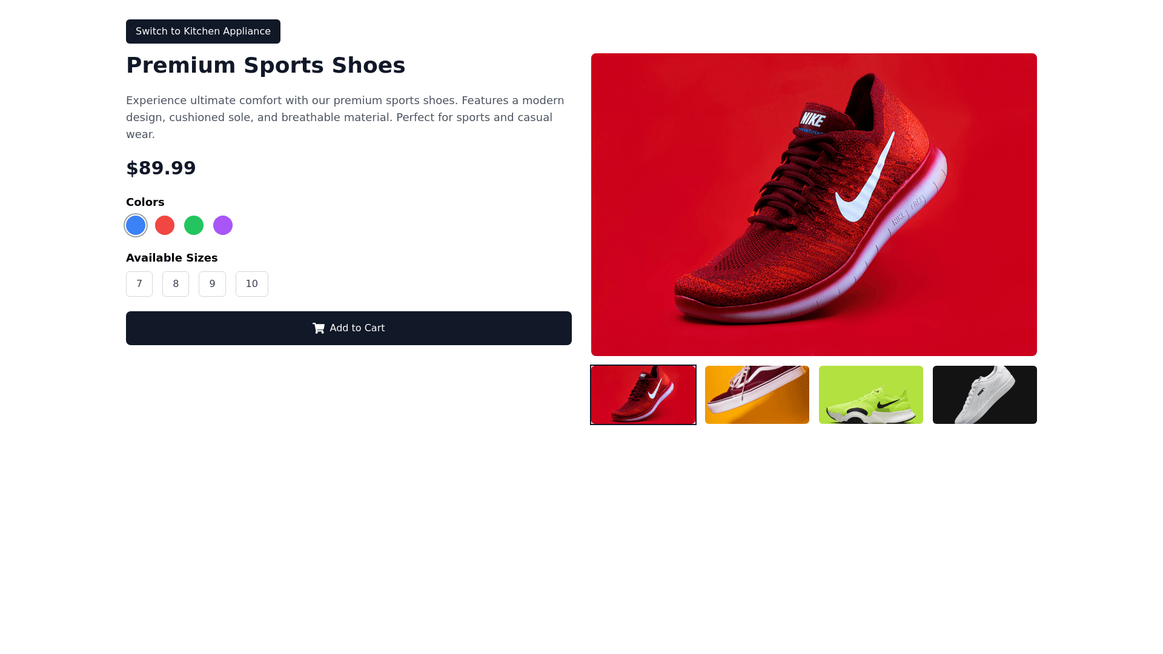
Task: Click Add to Cart button
Action: pyautogui.click(x=349, y=328)
